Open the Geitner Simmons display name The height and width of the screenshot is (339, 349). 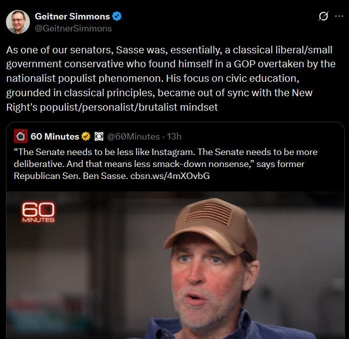tap(72, 16)
